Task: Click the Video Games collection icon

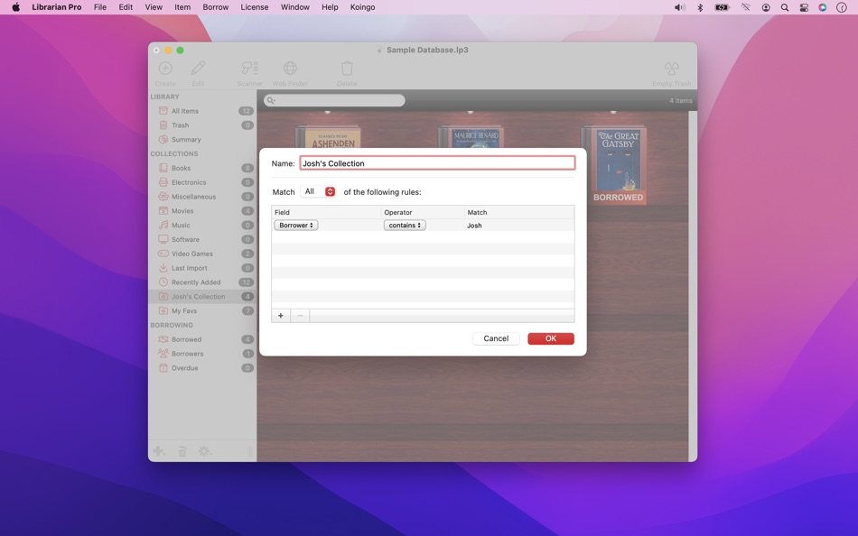Action: (x=163, y=254)
